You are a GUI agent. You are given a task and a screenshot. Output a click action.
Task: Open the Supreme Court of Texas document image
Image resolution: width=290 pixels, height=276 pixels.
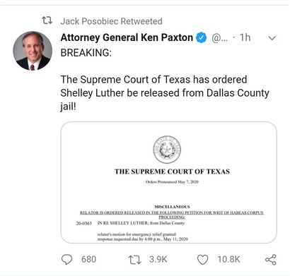(168, 182)
